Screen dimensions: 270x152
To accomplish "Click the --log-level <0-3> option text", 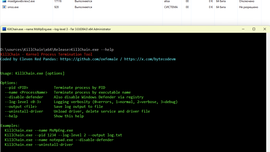I will (23, 102).
